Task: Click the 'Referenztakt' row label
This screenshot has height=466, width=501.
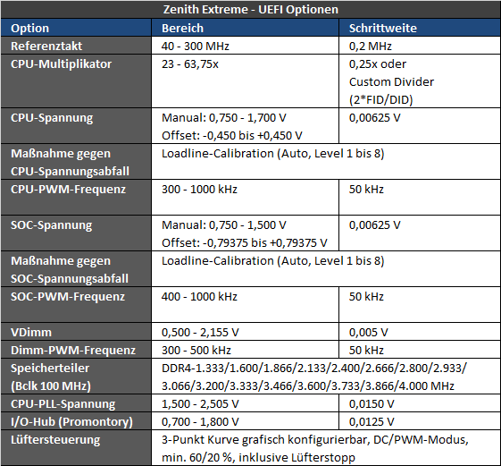Action: tap(46, 47)
